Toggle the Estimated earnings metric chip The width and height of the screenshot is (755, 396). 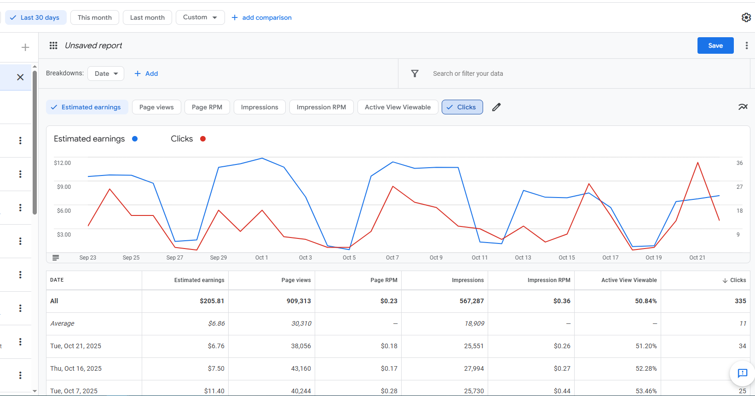(x=86, y=107)
